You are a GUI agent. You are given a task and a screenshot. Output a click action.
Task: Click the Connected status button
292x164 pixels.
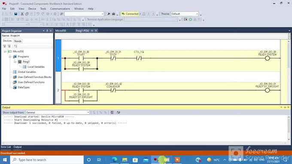click(x=130, y=14)
